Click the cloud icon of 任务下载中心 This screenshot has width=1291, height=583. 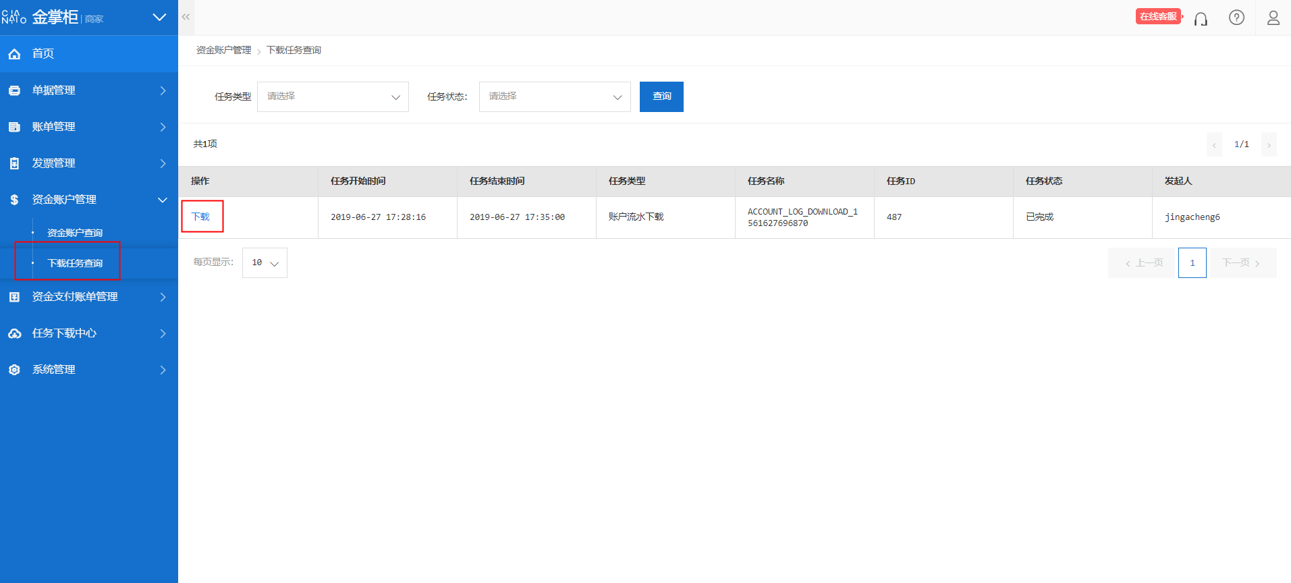[x=14, y=333]
